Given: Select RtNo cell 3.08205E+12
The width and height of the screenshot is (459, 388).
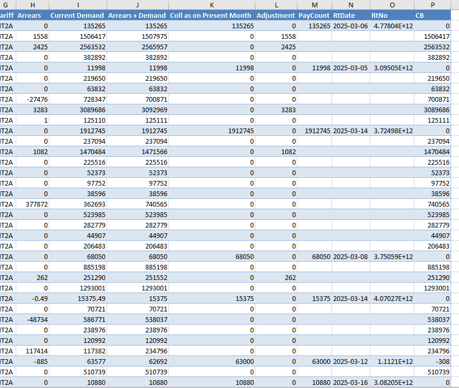Looking at the screenshot, I should pyautogui.click(x=392, y=382).
